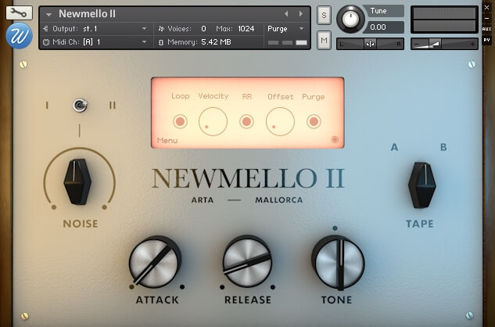Open the Output st. 1 dropdown
This screenshot has width=495, height=327.
click(x=144, y=29)
